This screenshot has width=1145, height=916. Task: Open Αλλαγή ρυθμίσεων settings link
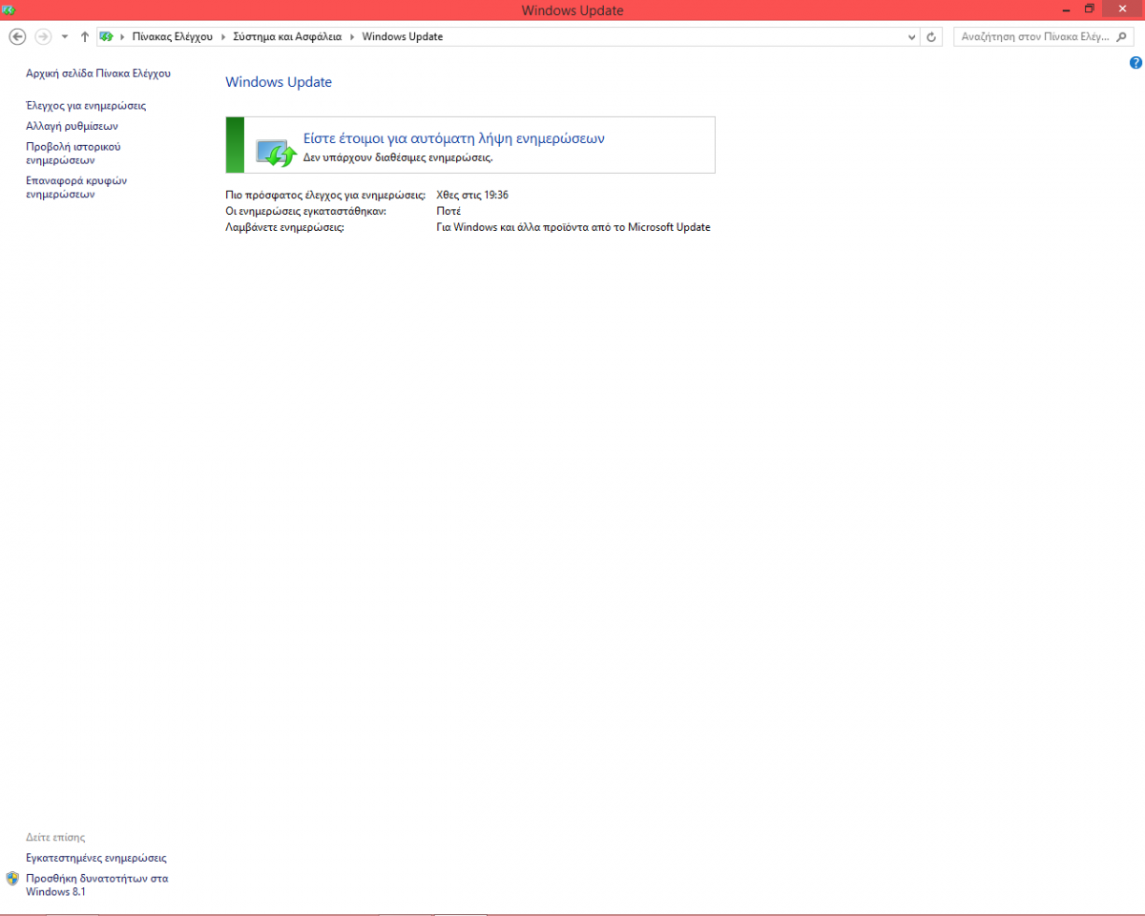72,126
